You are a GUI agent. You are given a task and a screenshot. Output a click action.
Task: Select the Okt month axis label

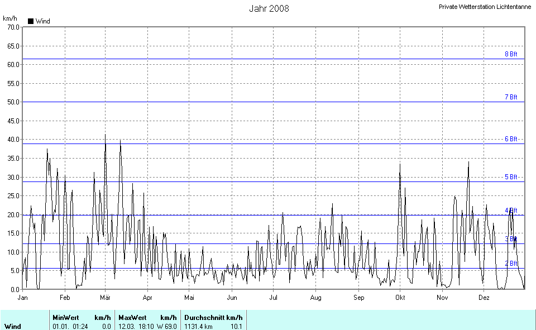(x=400, y=298)
